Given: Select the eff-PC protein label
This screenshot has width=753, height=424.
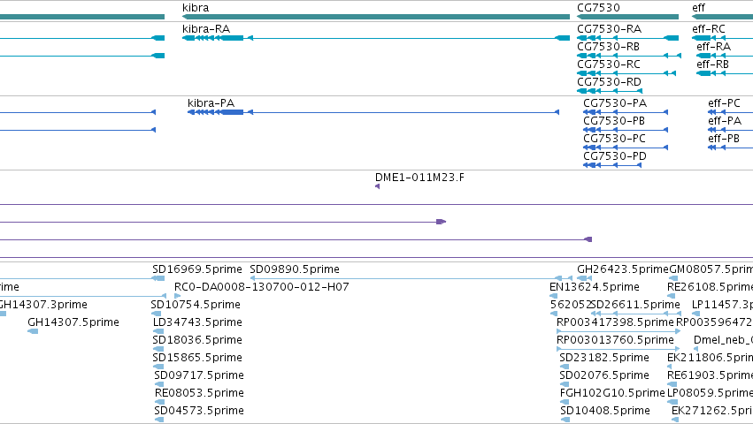Looking at the screenshot, I should click(x=724, y=103).
